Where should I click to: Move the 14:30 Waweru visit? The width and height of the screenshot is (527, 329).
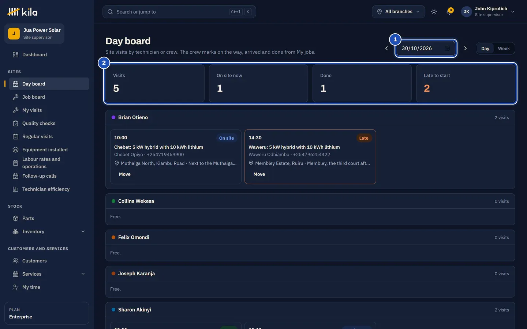[259, 174]
